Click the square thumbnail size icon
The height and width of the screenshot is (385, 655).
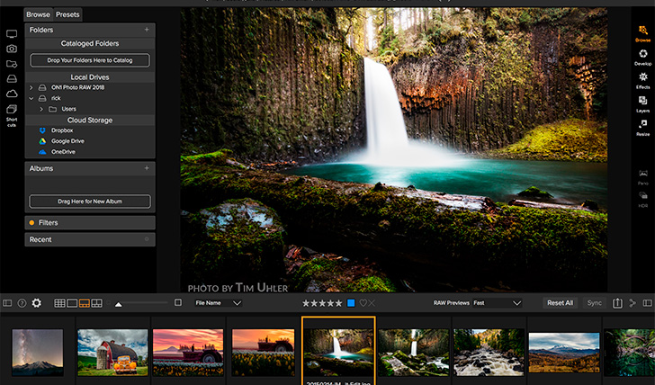pyautogui.click(x=178, y=302)
